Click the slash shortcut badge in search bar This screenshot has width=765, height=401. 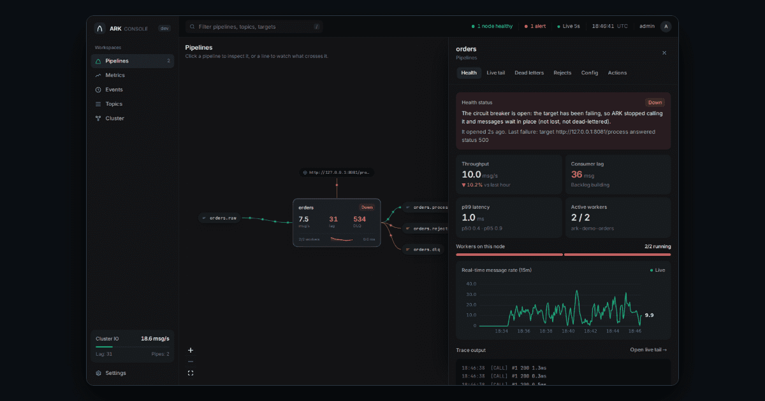[316, 27]
